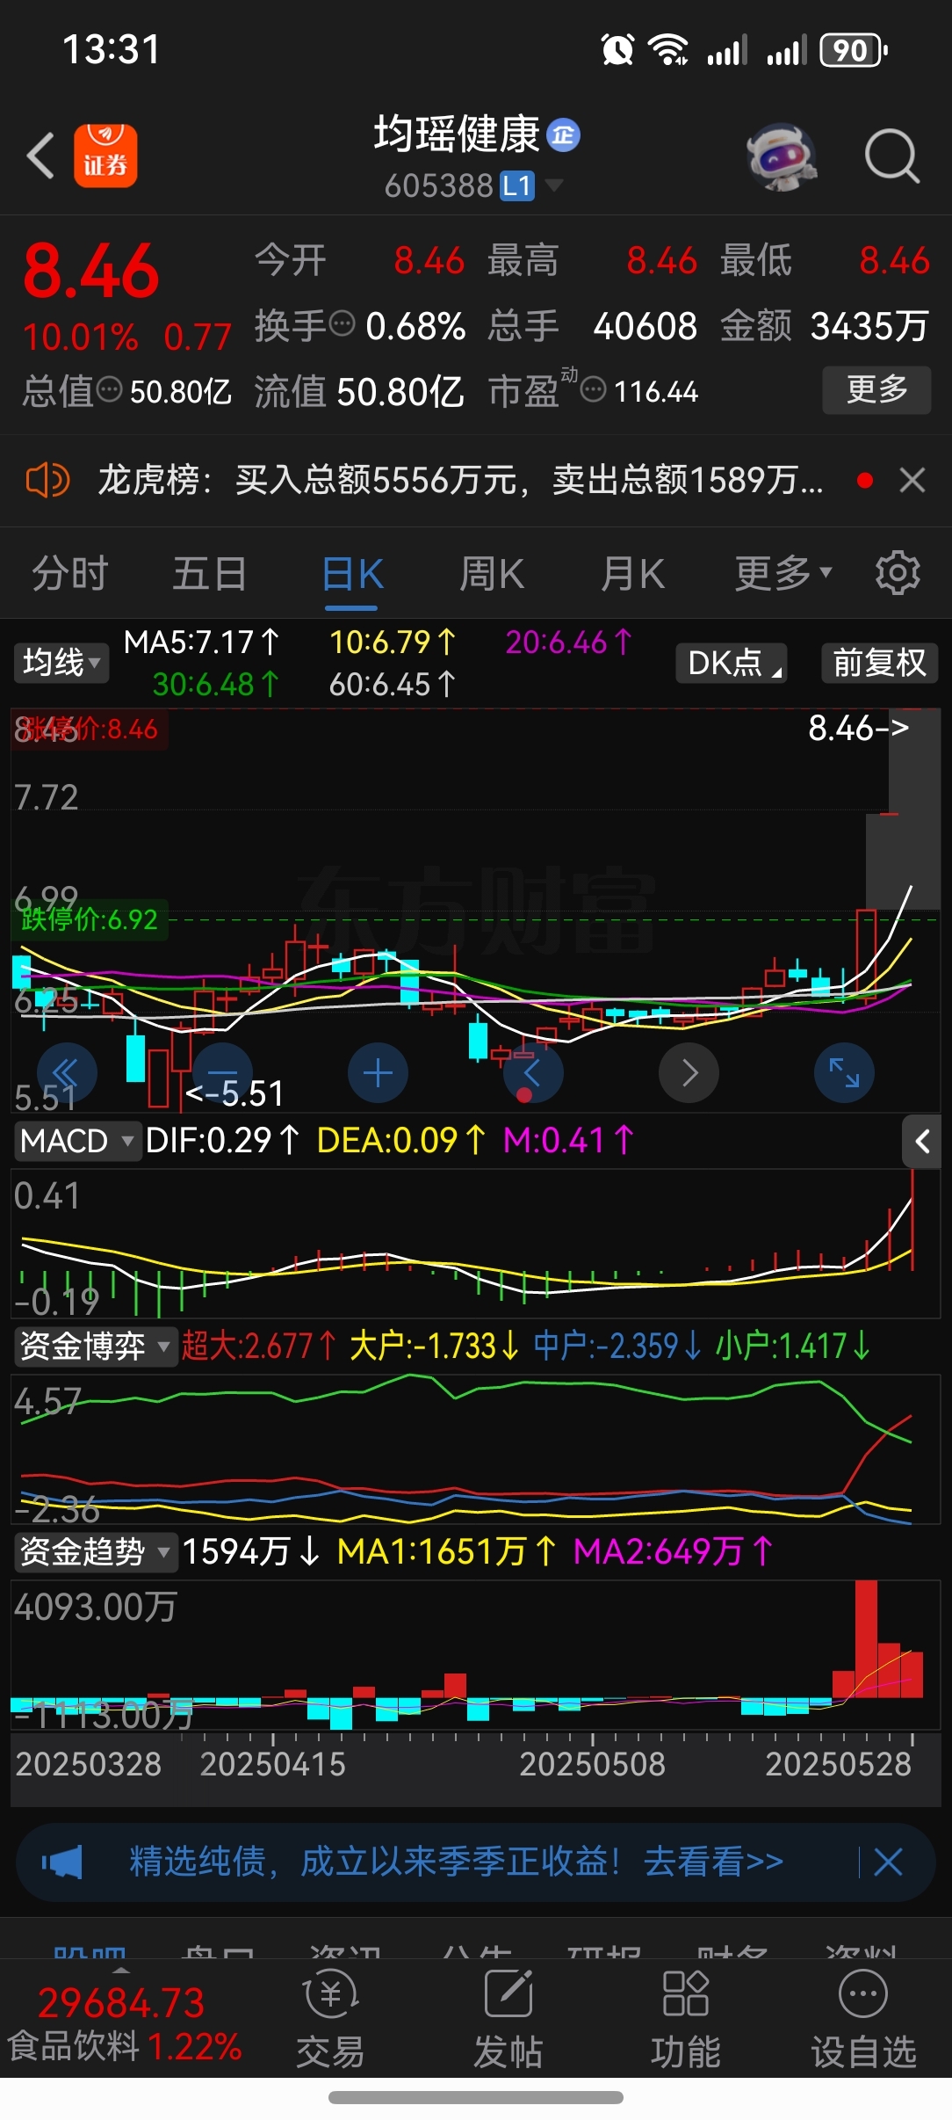The width and height of the screenshot is (952, 2120).
Task: Open the 资金博弈 indicator dropdown
Action: pos(95,1346)
